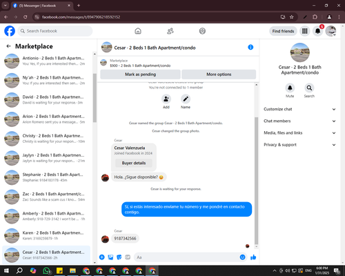
Task: Open Amberly apartment conversation
Action: pyautogui.click(x=46, y=216)
